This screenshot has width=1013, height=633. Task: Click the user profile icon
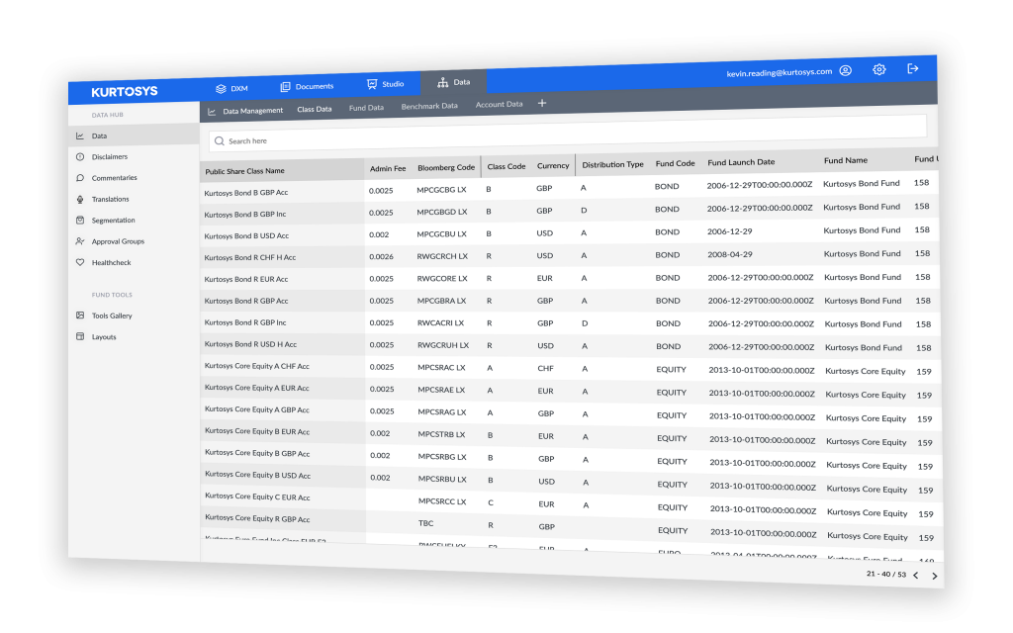click(845, 70)
